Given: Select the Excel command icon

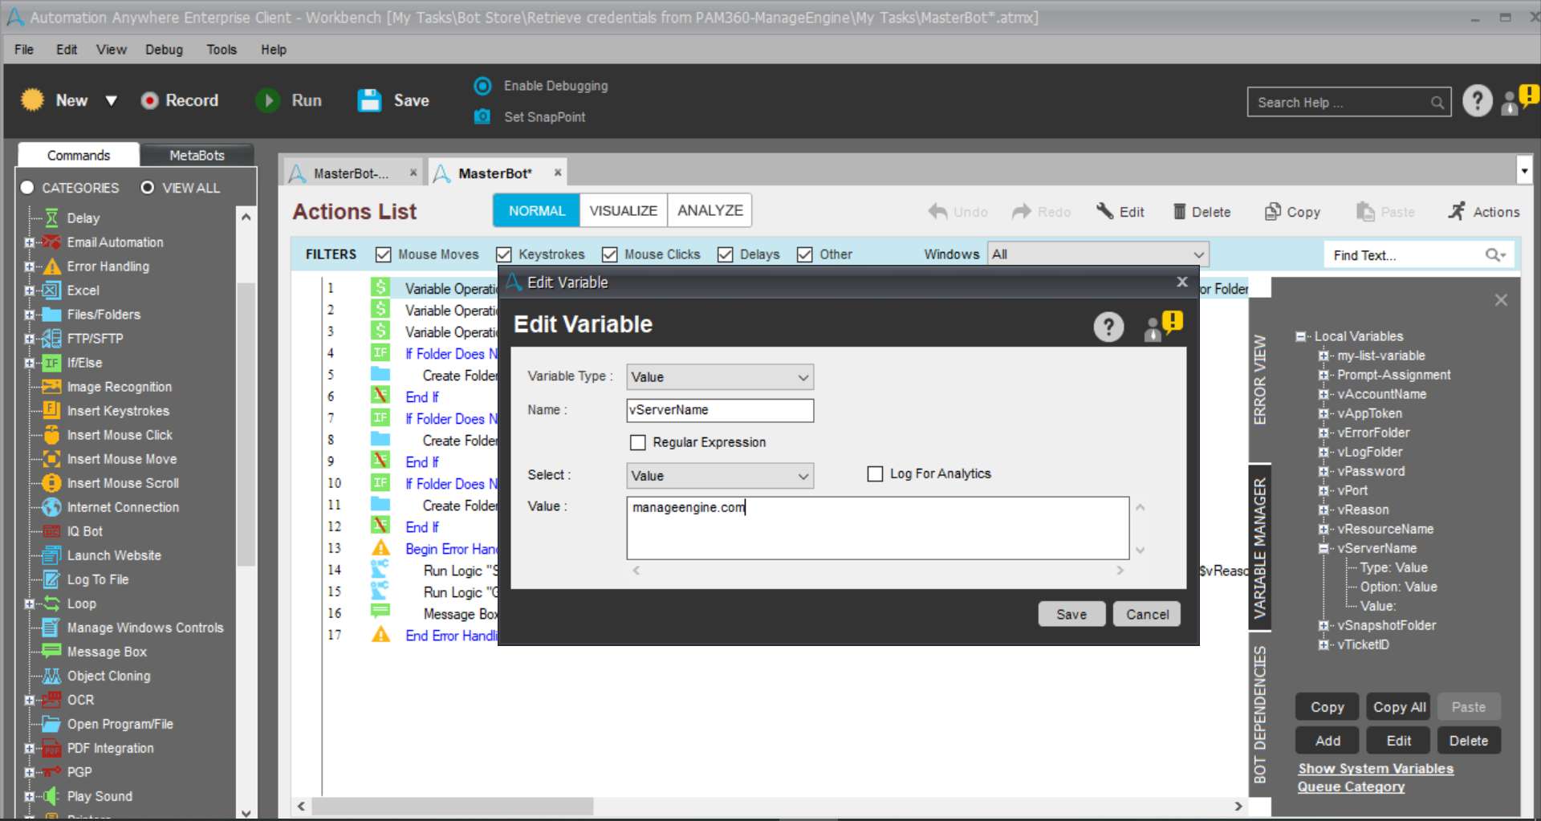Looking at the screenshot, I should (x=51, y=291).
